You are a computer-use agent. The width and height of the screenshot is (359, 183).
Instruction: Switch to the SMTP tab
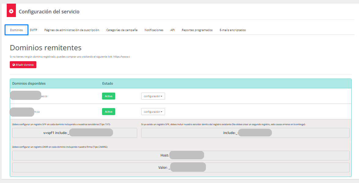point(33,30)
